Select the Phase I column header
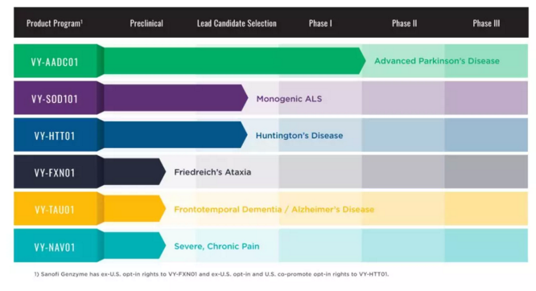Viewport: 536px width, 291px height. coord(320,23)
